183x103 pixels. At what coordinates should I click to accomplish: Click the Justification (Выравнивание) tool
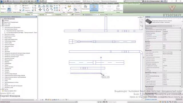(x=85, y=7)
